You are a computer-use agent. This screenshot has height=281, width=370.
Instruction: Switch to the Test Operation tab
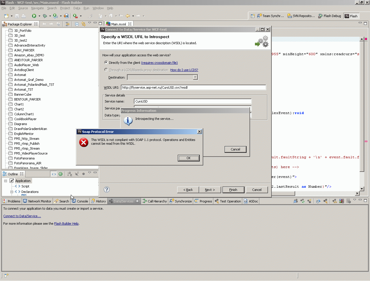click(228, 201)
